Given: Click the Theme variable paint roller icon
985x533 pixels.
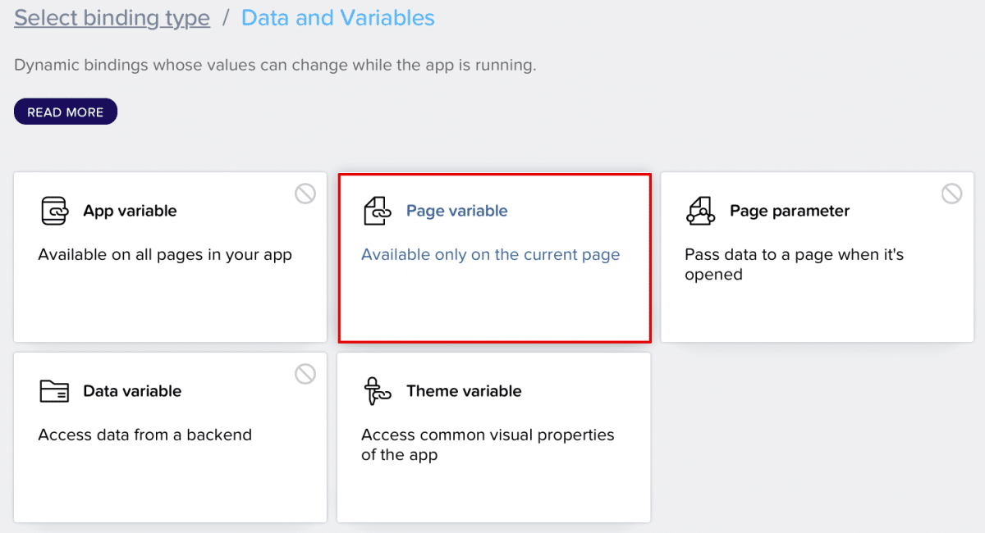Looking at the screenshot, I should (378, 391).
